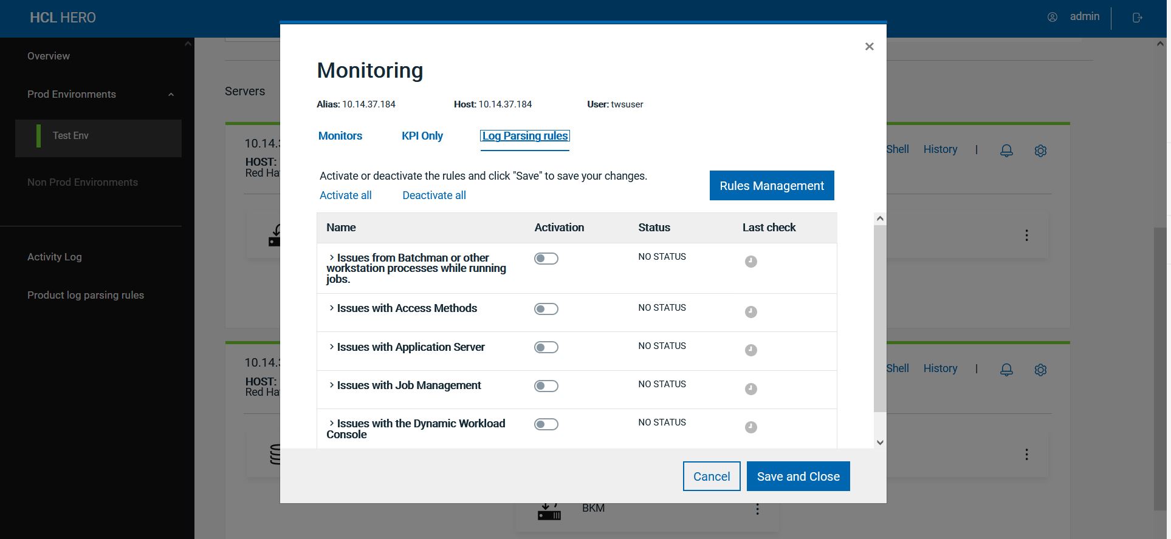Expand Issues with the Dynamic Workload Console
This screenshot has height=539, width=1171.
[x=332, y=423]
